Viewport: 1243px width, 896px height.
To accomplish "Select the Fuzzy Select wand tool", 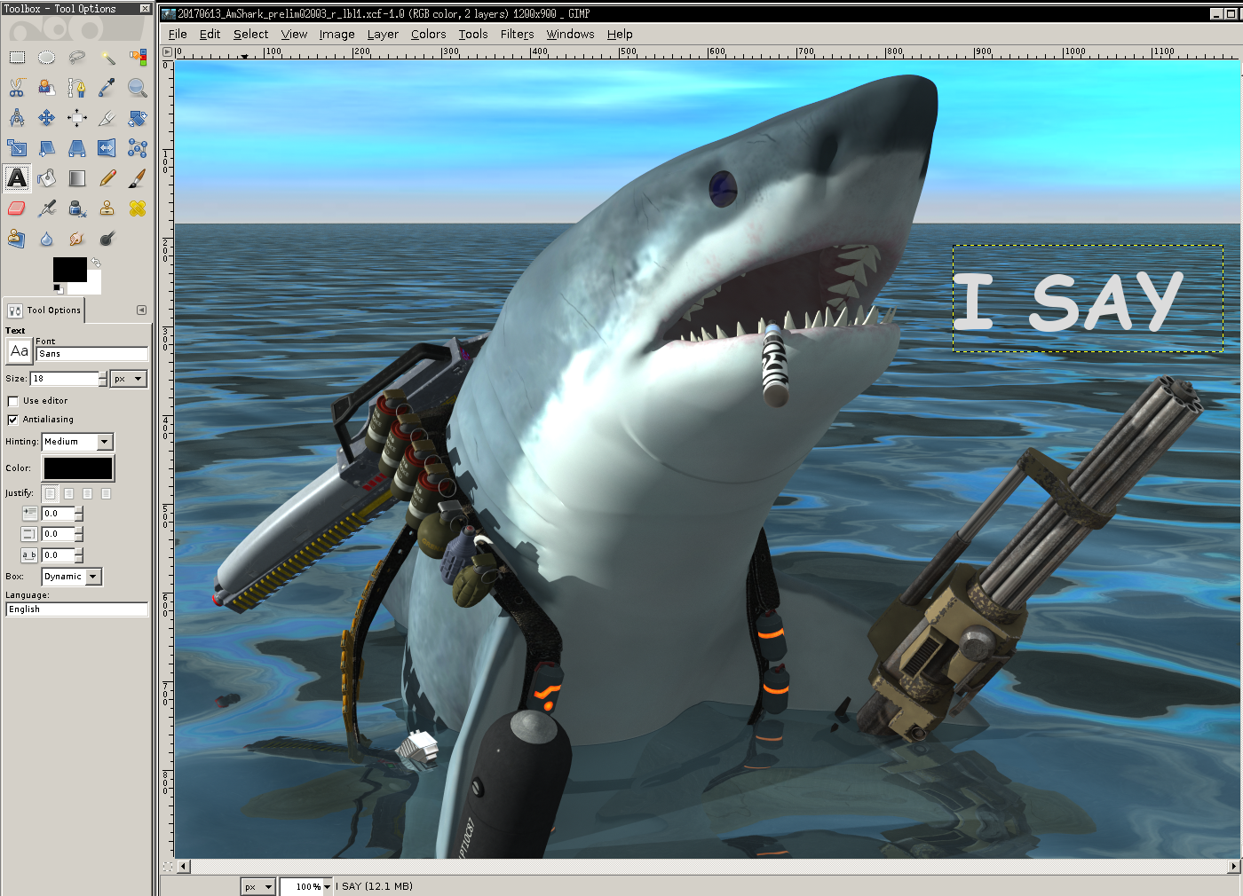I will click(107, 58).
